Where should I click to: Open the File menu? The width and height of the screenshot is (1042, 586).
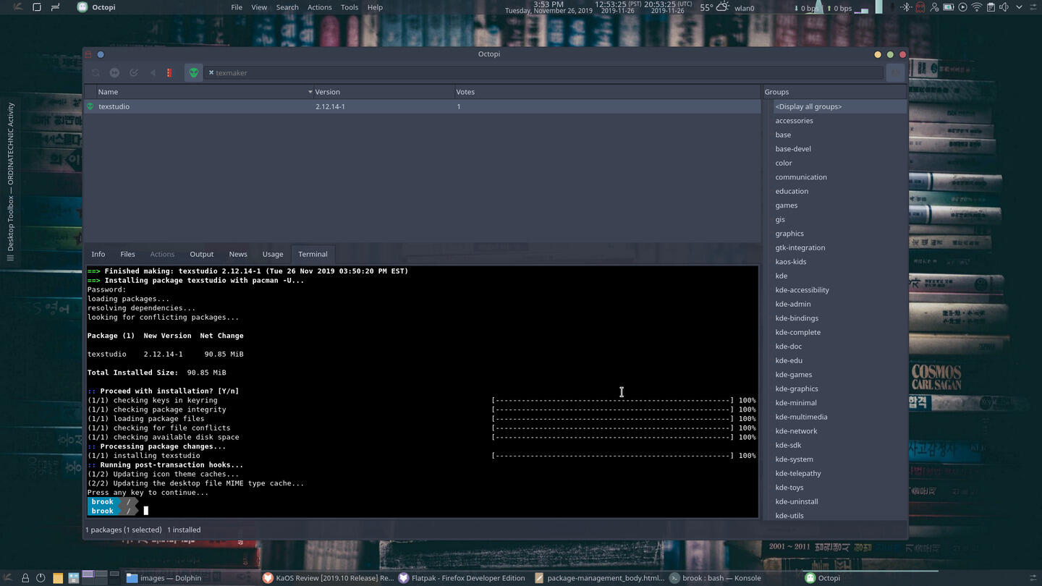click(237, 7)
